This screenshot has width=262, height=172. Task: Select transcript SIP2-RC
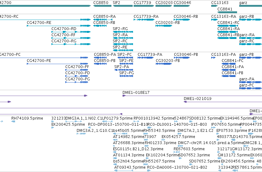(123, 44)
